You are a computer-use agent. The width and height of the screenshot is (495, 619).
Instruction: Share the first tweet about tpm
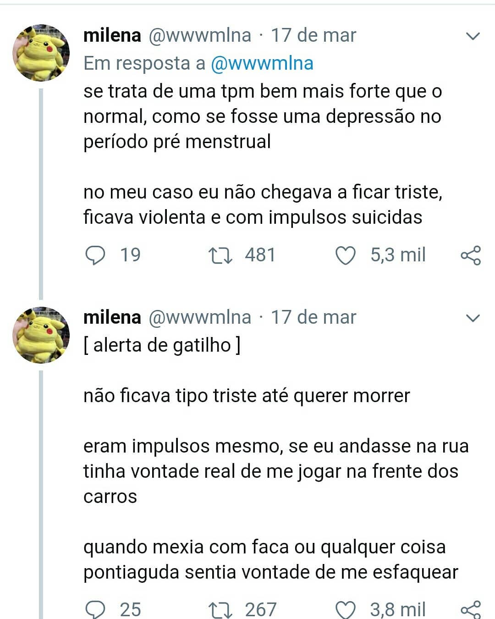pyautogui.click(x=471, y=255)
